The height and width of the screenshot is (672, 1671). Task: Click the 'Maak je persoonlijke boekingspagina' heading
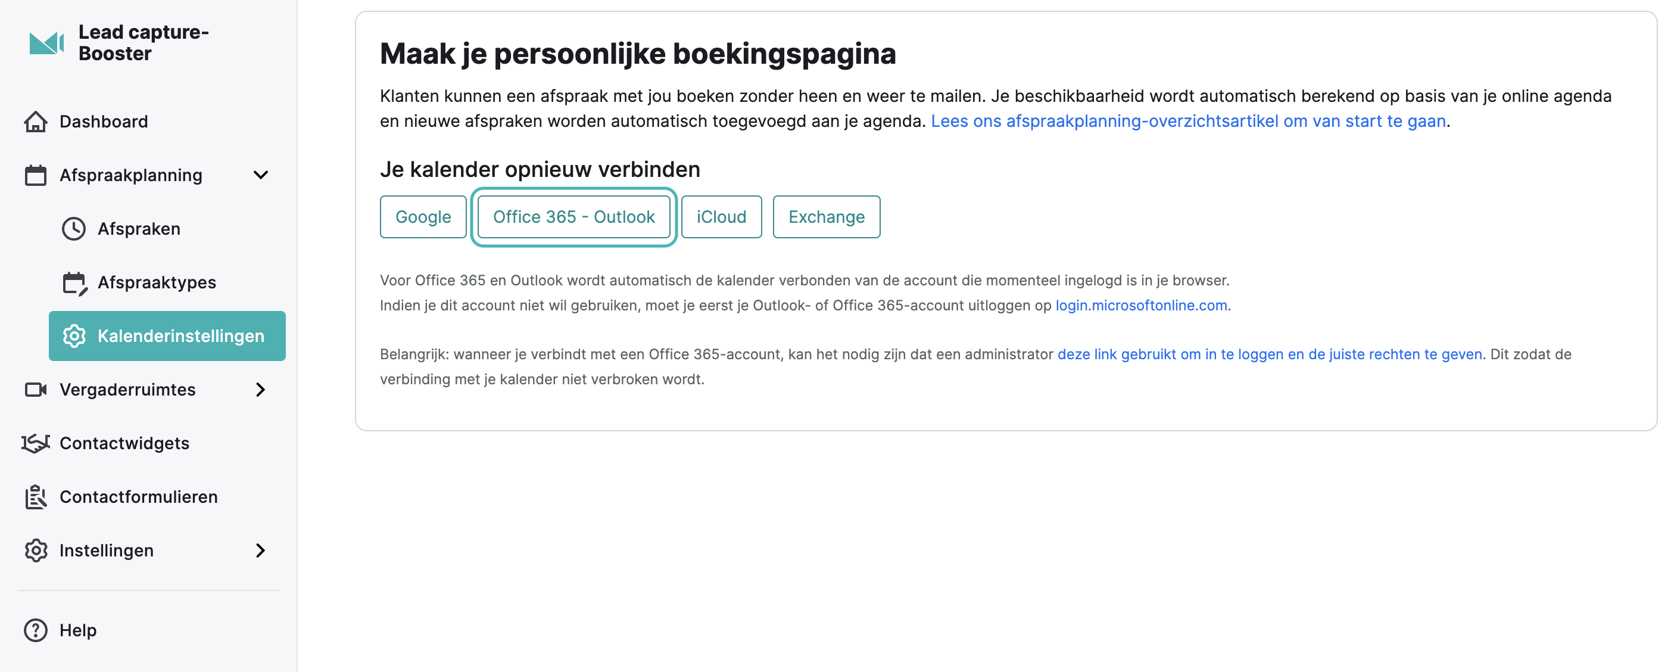(638, 54)
